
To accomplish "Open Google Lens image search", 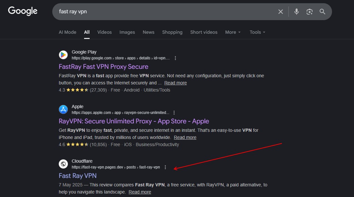I will coord(309,12).
